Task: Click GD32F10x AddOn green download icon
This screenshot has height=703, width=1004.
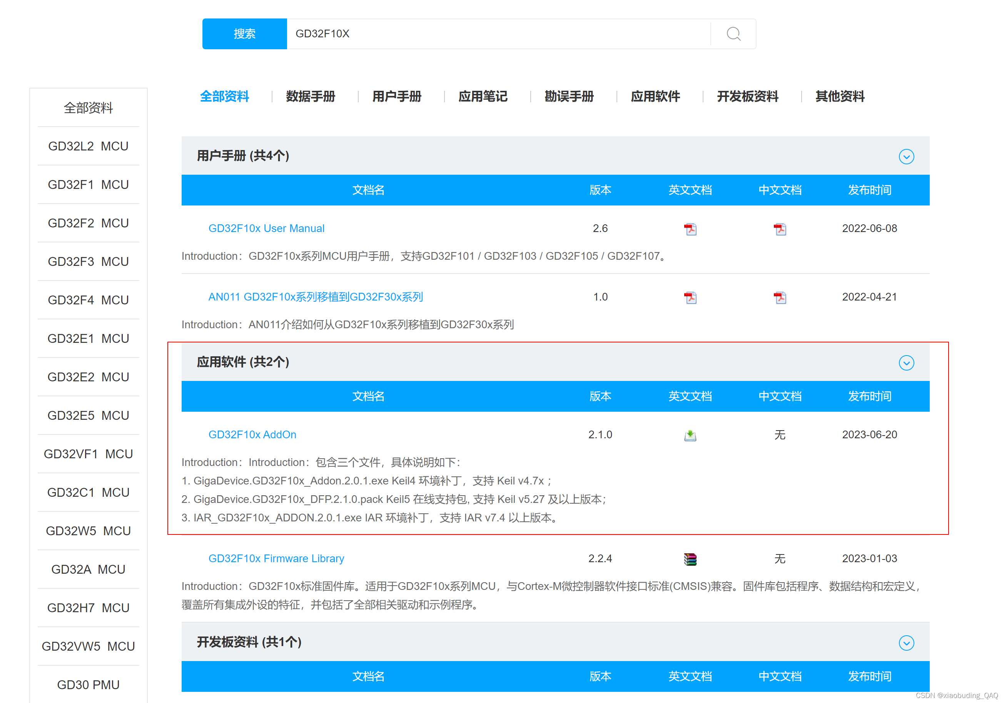Action: 690,435
